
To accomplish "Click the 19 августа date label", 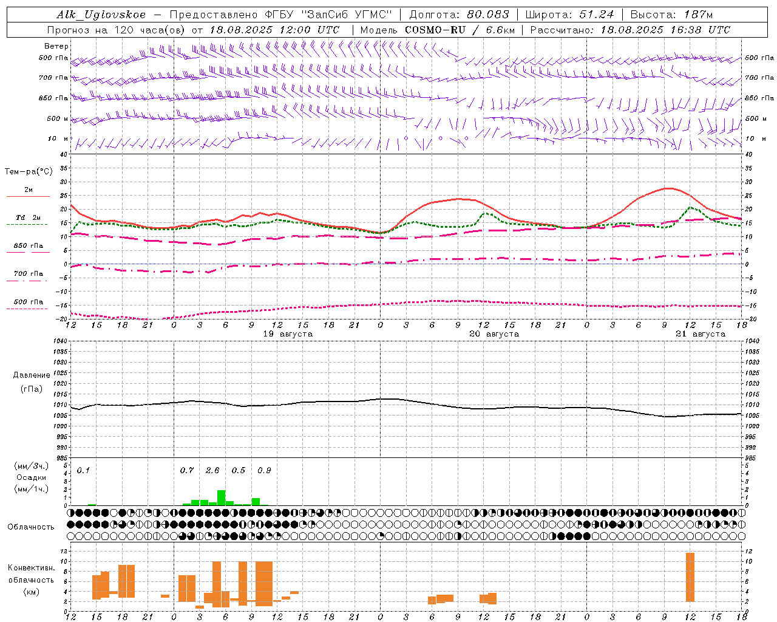I will coord(288,334).
